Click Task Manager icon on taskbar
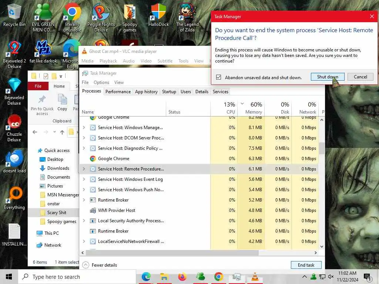Viewport: 379px width, 284px height. (x=237, y=277)
